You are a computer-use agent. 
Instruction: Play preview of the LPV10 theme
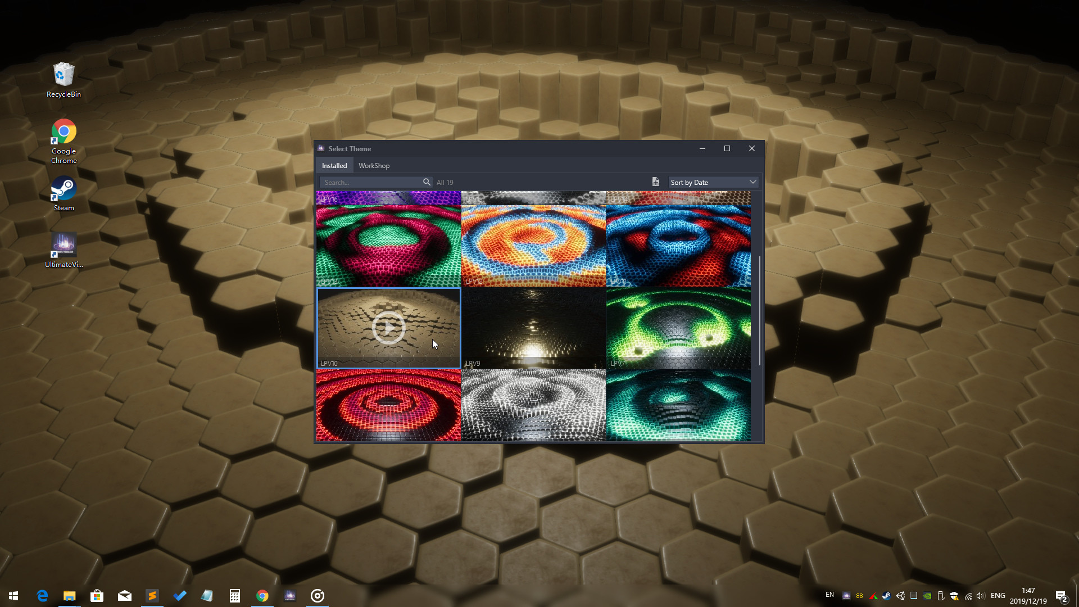point(388,328)
